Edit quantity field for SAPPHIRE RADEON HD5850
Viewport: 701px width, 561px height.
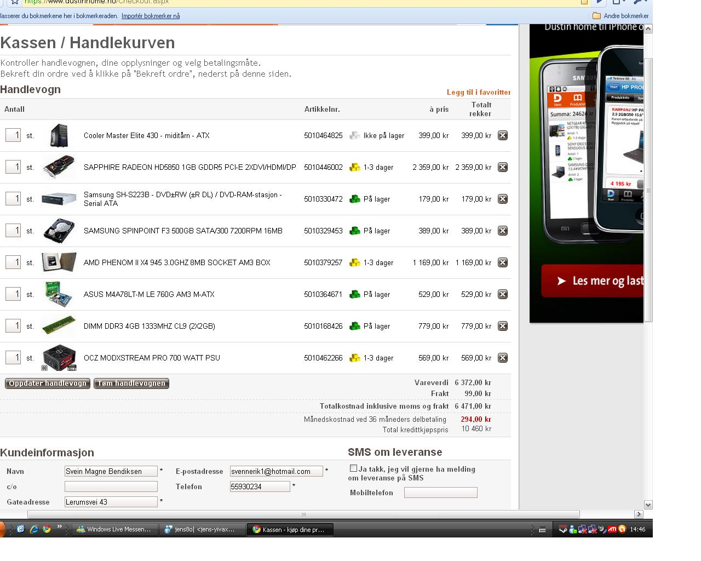pos(13,167)
